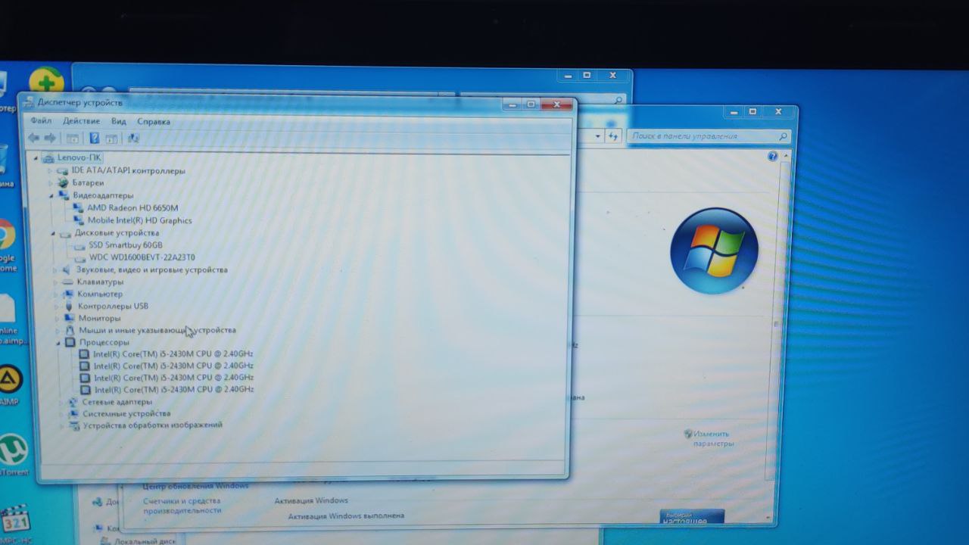969x545 pixels.
Task: Open the Вид menu
Action: (119, 121)
